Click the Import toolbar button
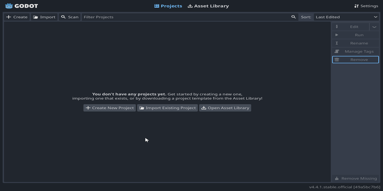 pyautogui.click(x=44, y=17)
